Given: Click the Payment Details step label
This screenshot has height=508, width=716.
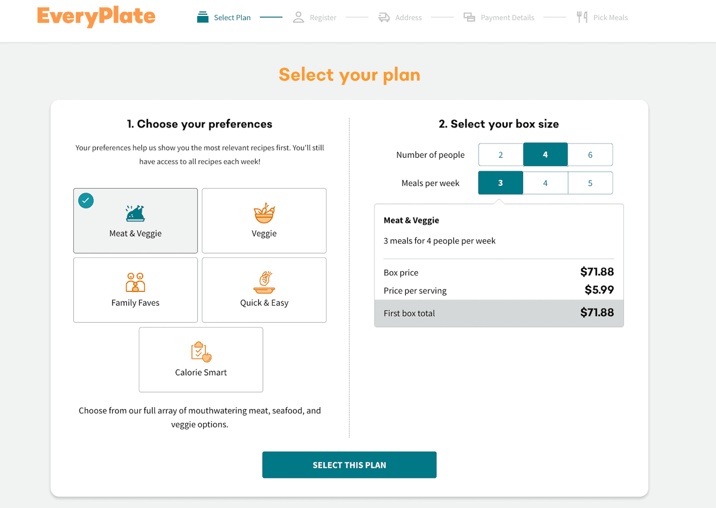Looking at the screenshot, I should click(507, 18).
